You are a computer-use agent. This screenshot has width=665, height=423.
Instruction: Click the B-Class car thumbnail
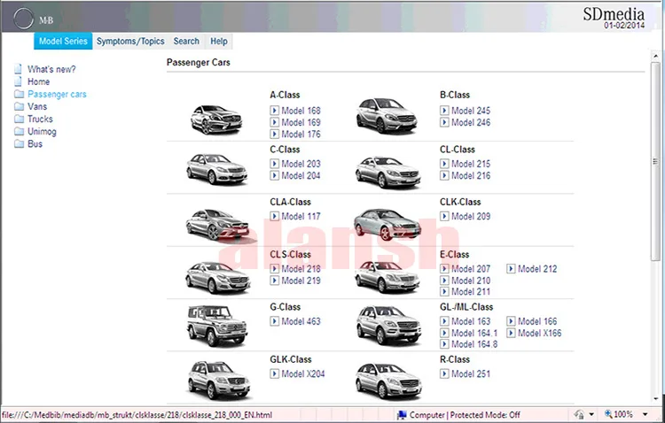pos(386,115)
